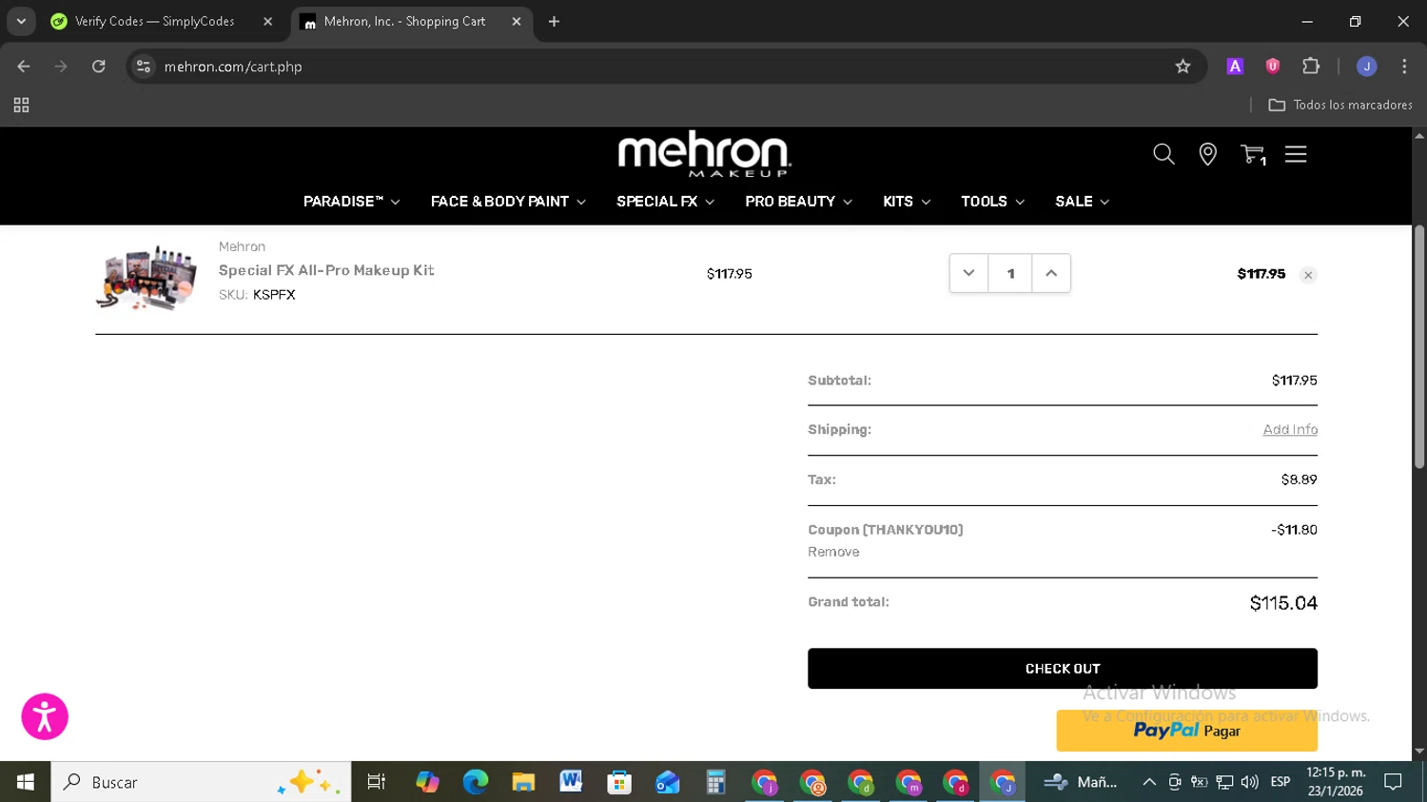The width and height of the screenshot is (1427, 802).
Task: Click Add Info shipping link
Action: click(x=1290, y=430)
